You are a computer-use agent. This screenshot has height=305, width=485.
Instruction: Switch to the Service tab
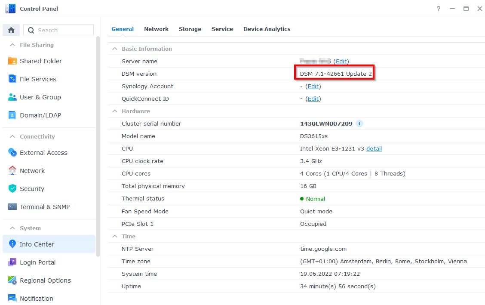pyautogui.click(x=222, y=29)
